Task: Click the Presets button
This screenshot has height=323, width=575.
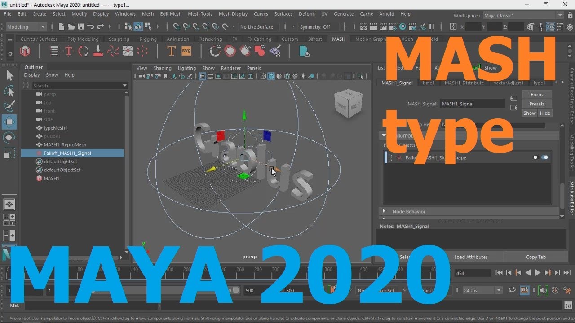Action: point(537,104)
